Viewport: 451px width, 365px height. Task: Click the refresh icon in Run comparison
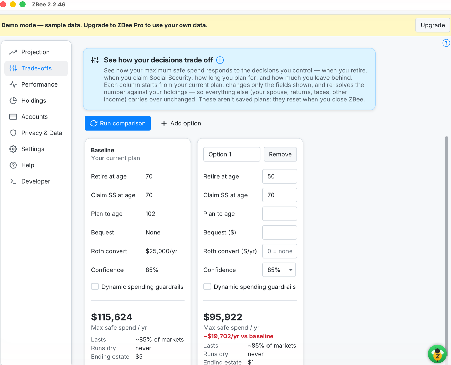pyautogui.click(x=94, y=123)
